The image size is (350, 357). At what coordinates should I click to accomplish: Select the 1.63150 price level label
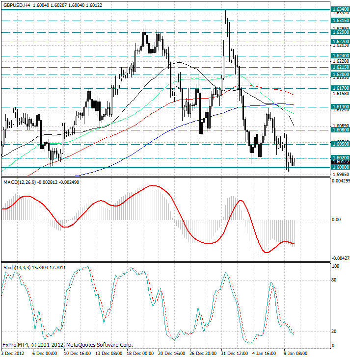pyautogui.click(x=340, y=21)
